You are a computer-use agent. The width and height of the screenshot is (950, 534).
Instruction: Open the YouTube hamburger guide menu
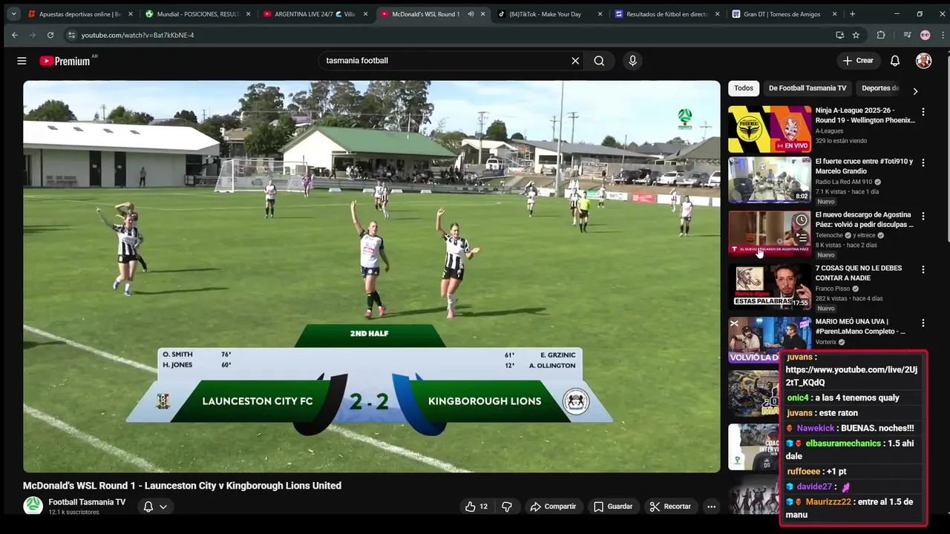pyautogui.click(x=22, y=61)
